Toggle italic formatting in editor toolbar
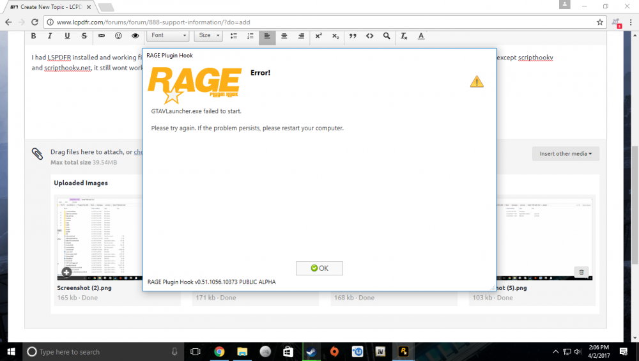 pos(50,36)
